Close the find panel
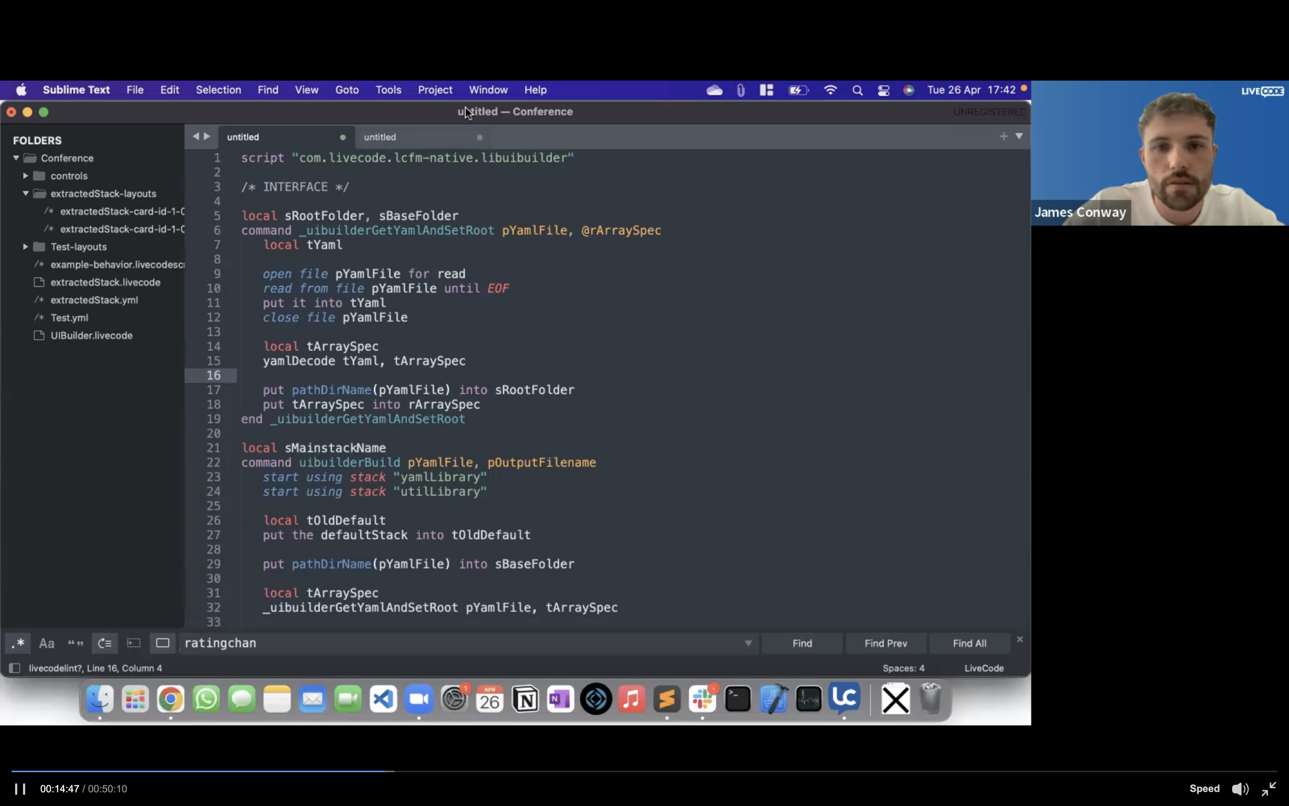The height and width of the screenshot is (806, 1289). 1020,639
